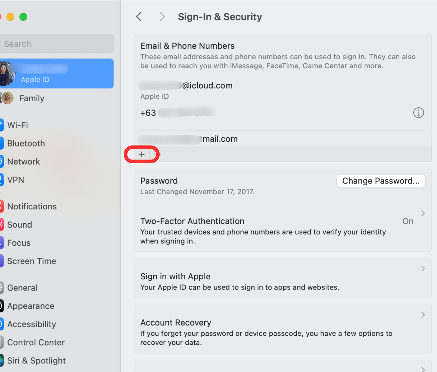Screen dimensions: 437x372
Task: Click the info icon beside the +63 number
Action: tap(418, 113)
